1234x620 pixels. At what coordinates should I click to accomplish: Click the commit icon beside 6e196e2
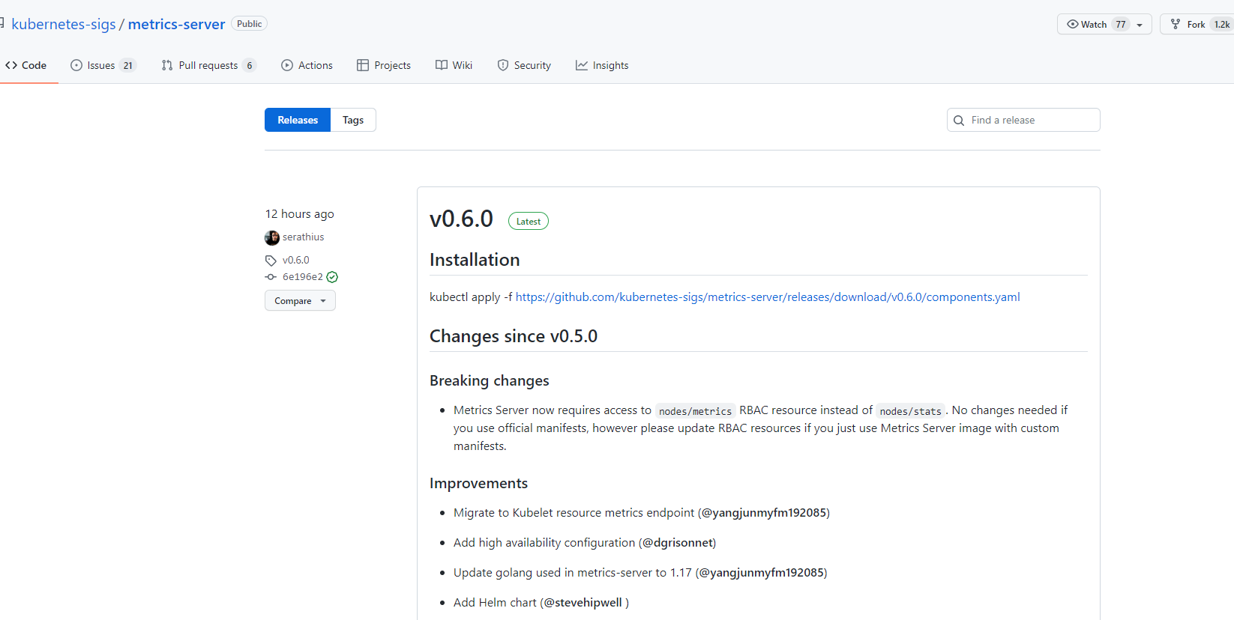click(x=271, y=277)
